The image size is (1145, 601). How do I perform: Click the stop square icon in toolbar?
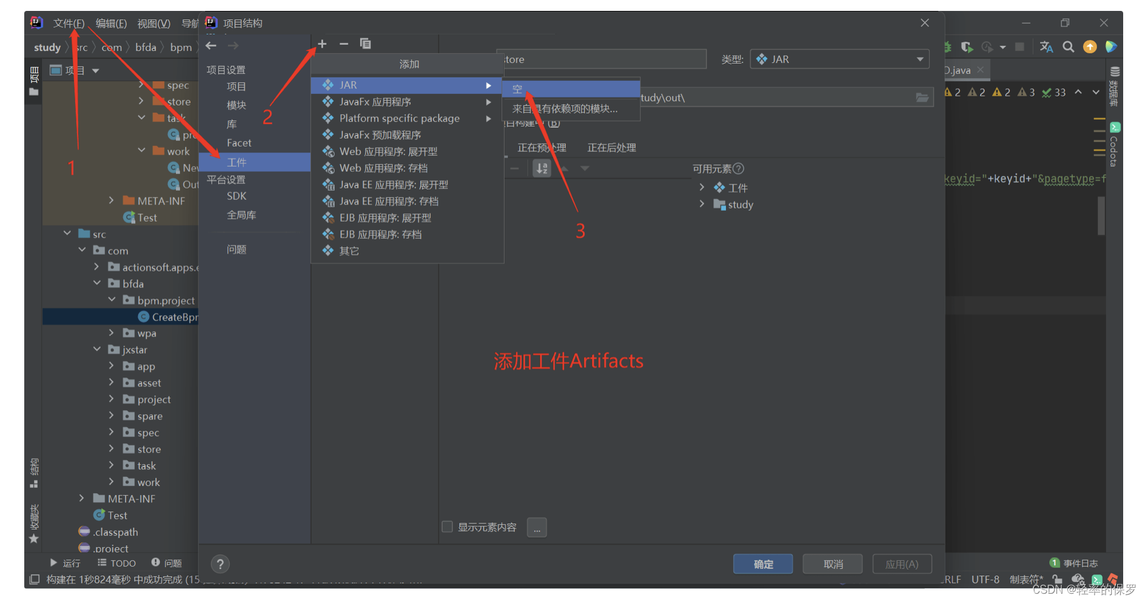click(x=1019, y=47)
